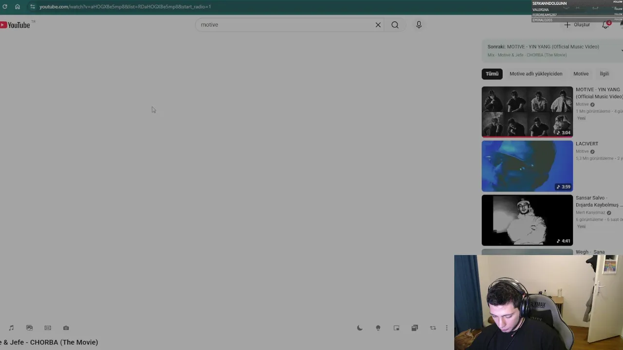Open the three-dot options menu below player
The width and height of the screenshot is (623, 350).
[x=447, y=328]
